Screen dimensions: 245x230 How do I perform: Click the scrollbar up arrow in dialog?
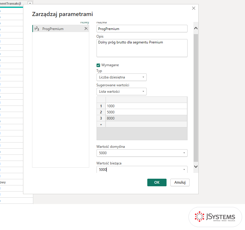196,28
